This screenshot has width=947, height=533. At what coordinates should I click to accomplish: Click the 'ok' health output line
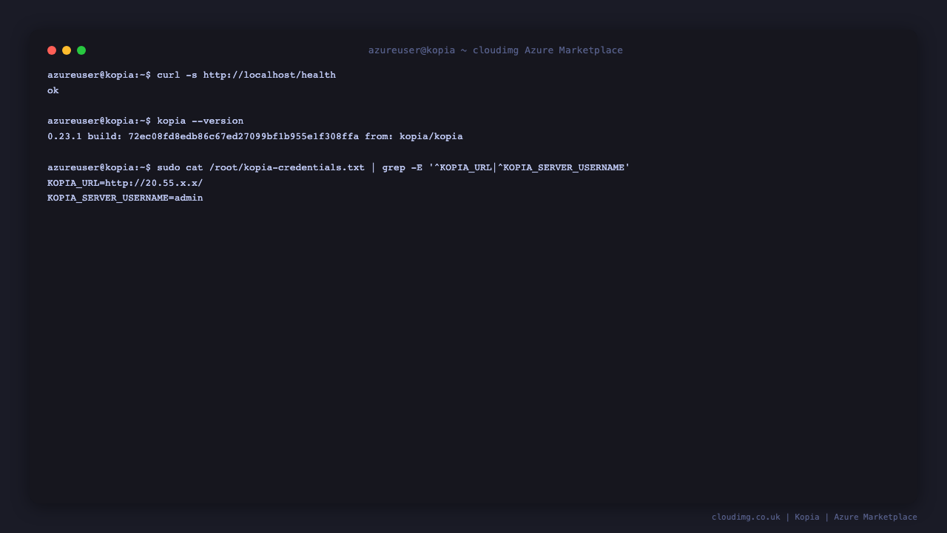click(53, 90)
